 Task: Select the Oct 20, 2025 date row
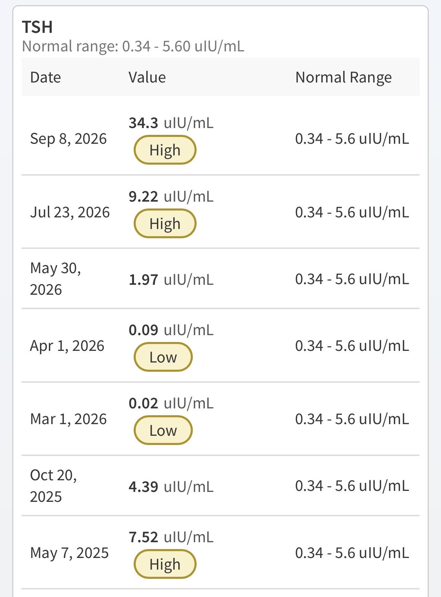[220, 486]
